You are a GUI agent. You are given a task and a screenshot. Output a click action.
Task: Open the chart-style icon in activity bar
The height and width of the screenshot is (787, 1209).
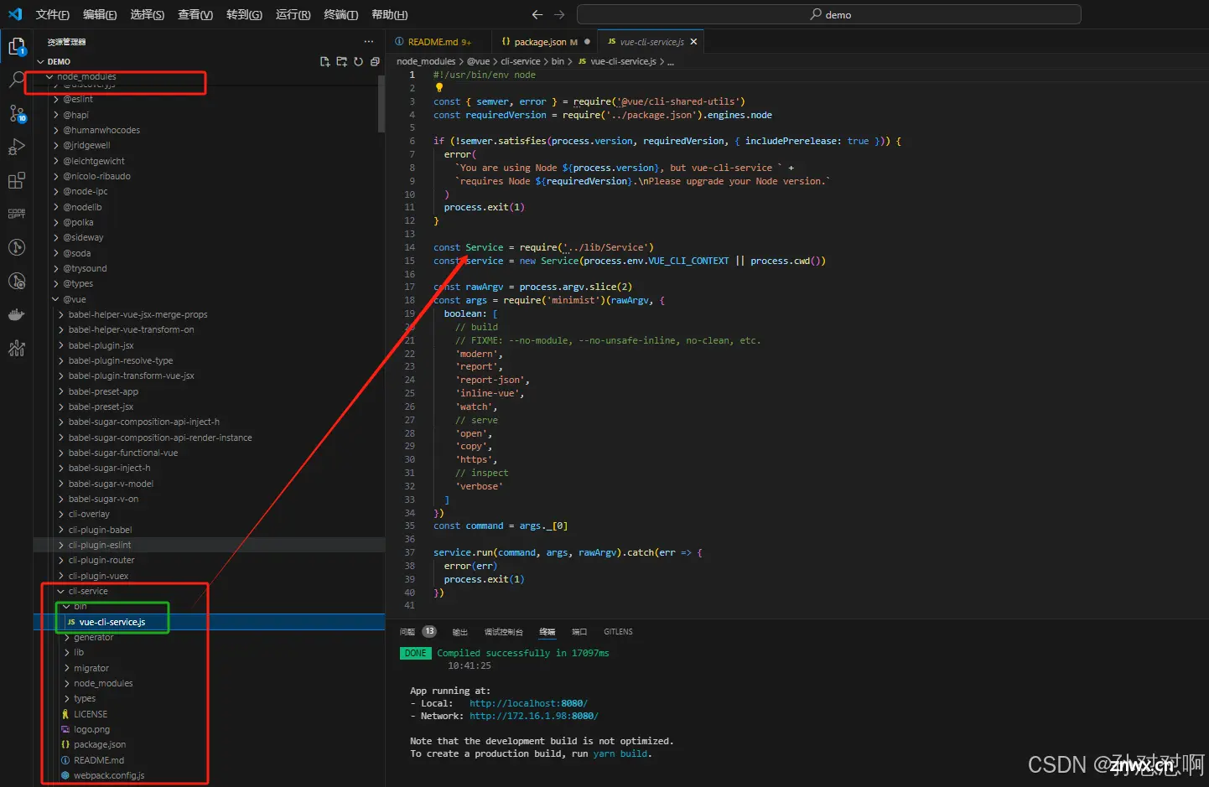pos(17,349)
